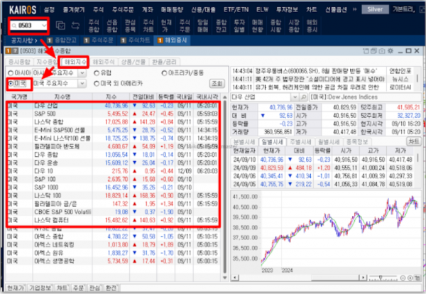This screenshot has width=426, height=294.
Task: Open the 해외증시 toolbar shortcut
Action: pos(312,26)
